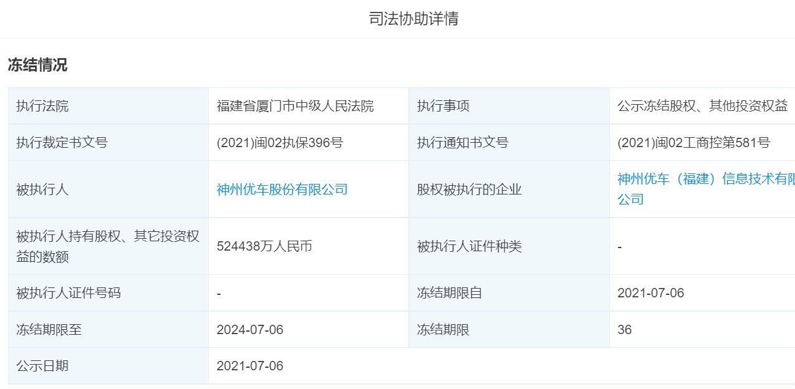Click the ruling number (2021)闽02执保396号
This screenshot has width=795, height=389.
point(280,143)
